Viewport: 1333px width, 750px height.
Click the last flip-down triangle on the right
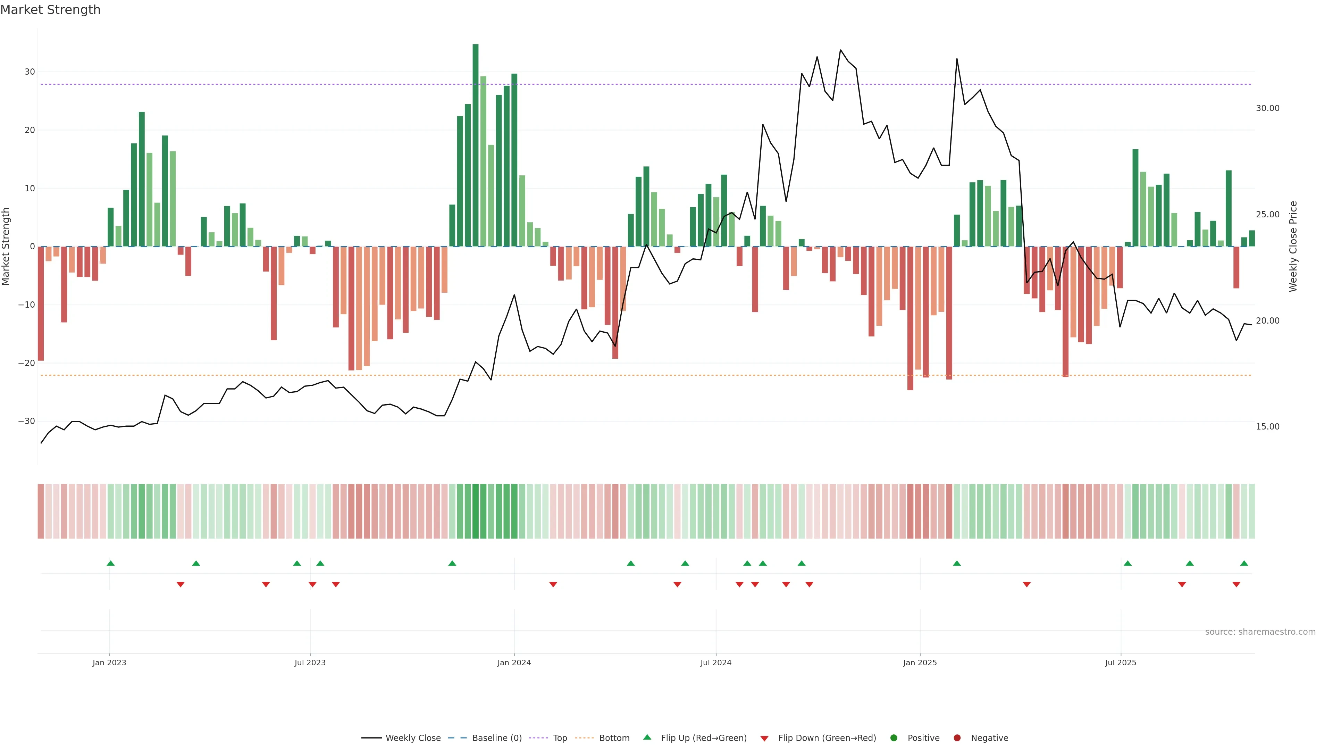coord(1236,584)
